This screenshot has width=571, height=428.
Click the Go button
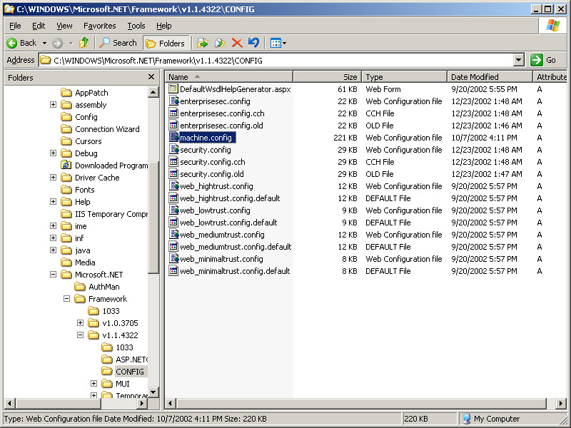pyautogui.click(x=544, y=61)
